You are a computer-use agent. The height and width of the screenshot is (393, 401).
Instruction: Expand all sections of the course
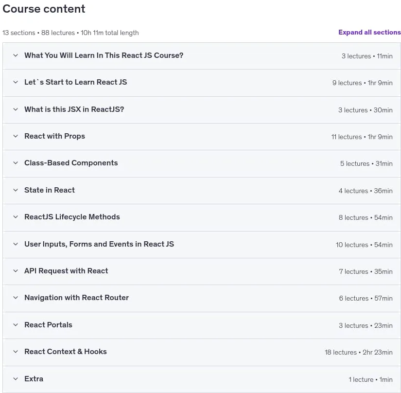click(x=369, y=32)
